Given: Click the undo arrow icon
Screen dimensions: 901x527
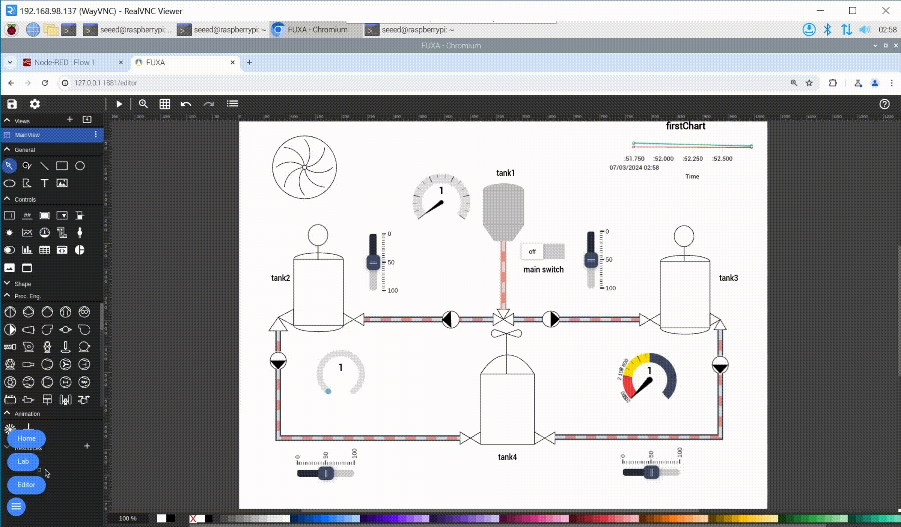Looking at the screenshot, I should click(186, 104).
